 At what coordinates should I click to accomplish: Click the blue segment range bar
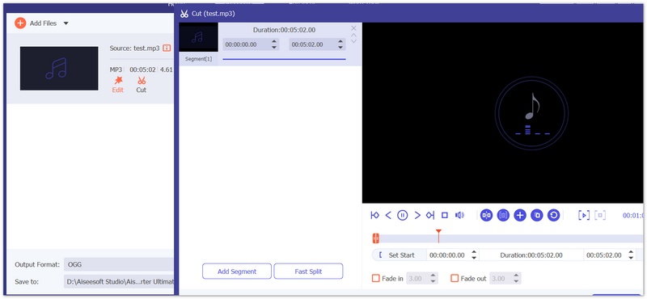click(284, 59)
